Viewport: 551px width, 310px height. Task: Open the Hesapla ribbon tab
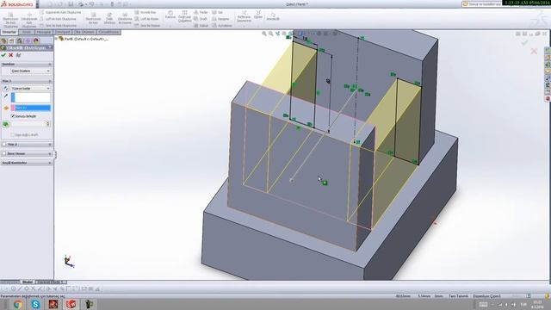44,32
